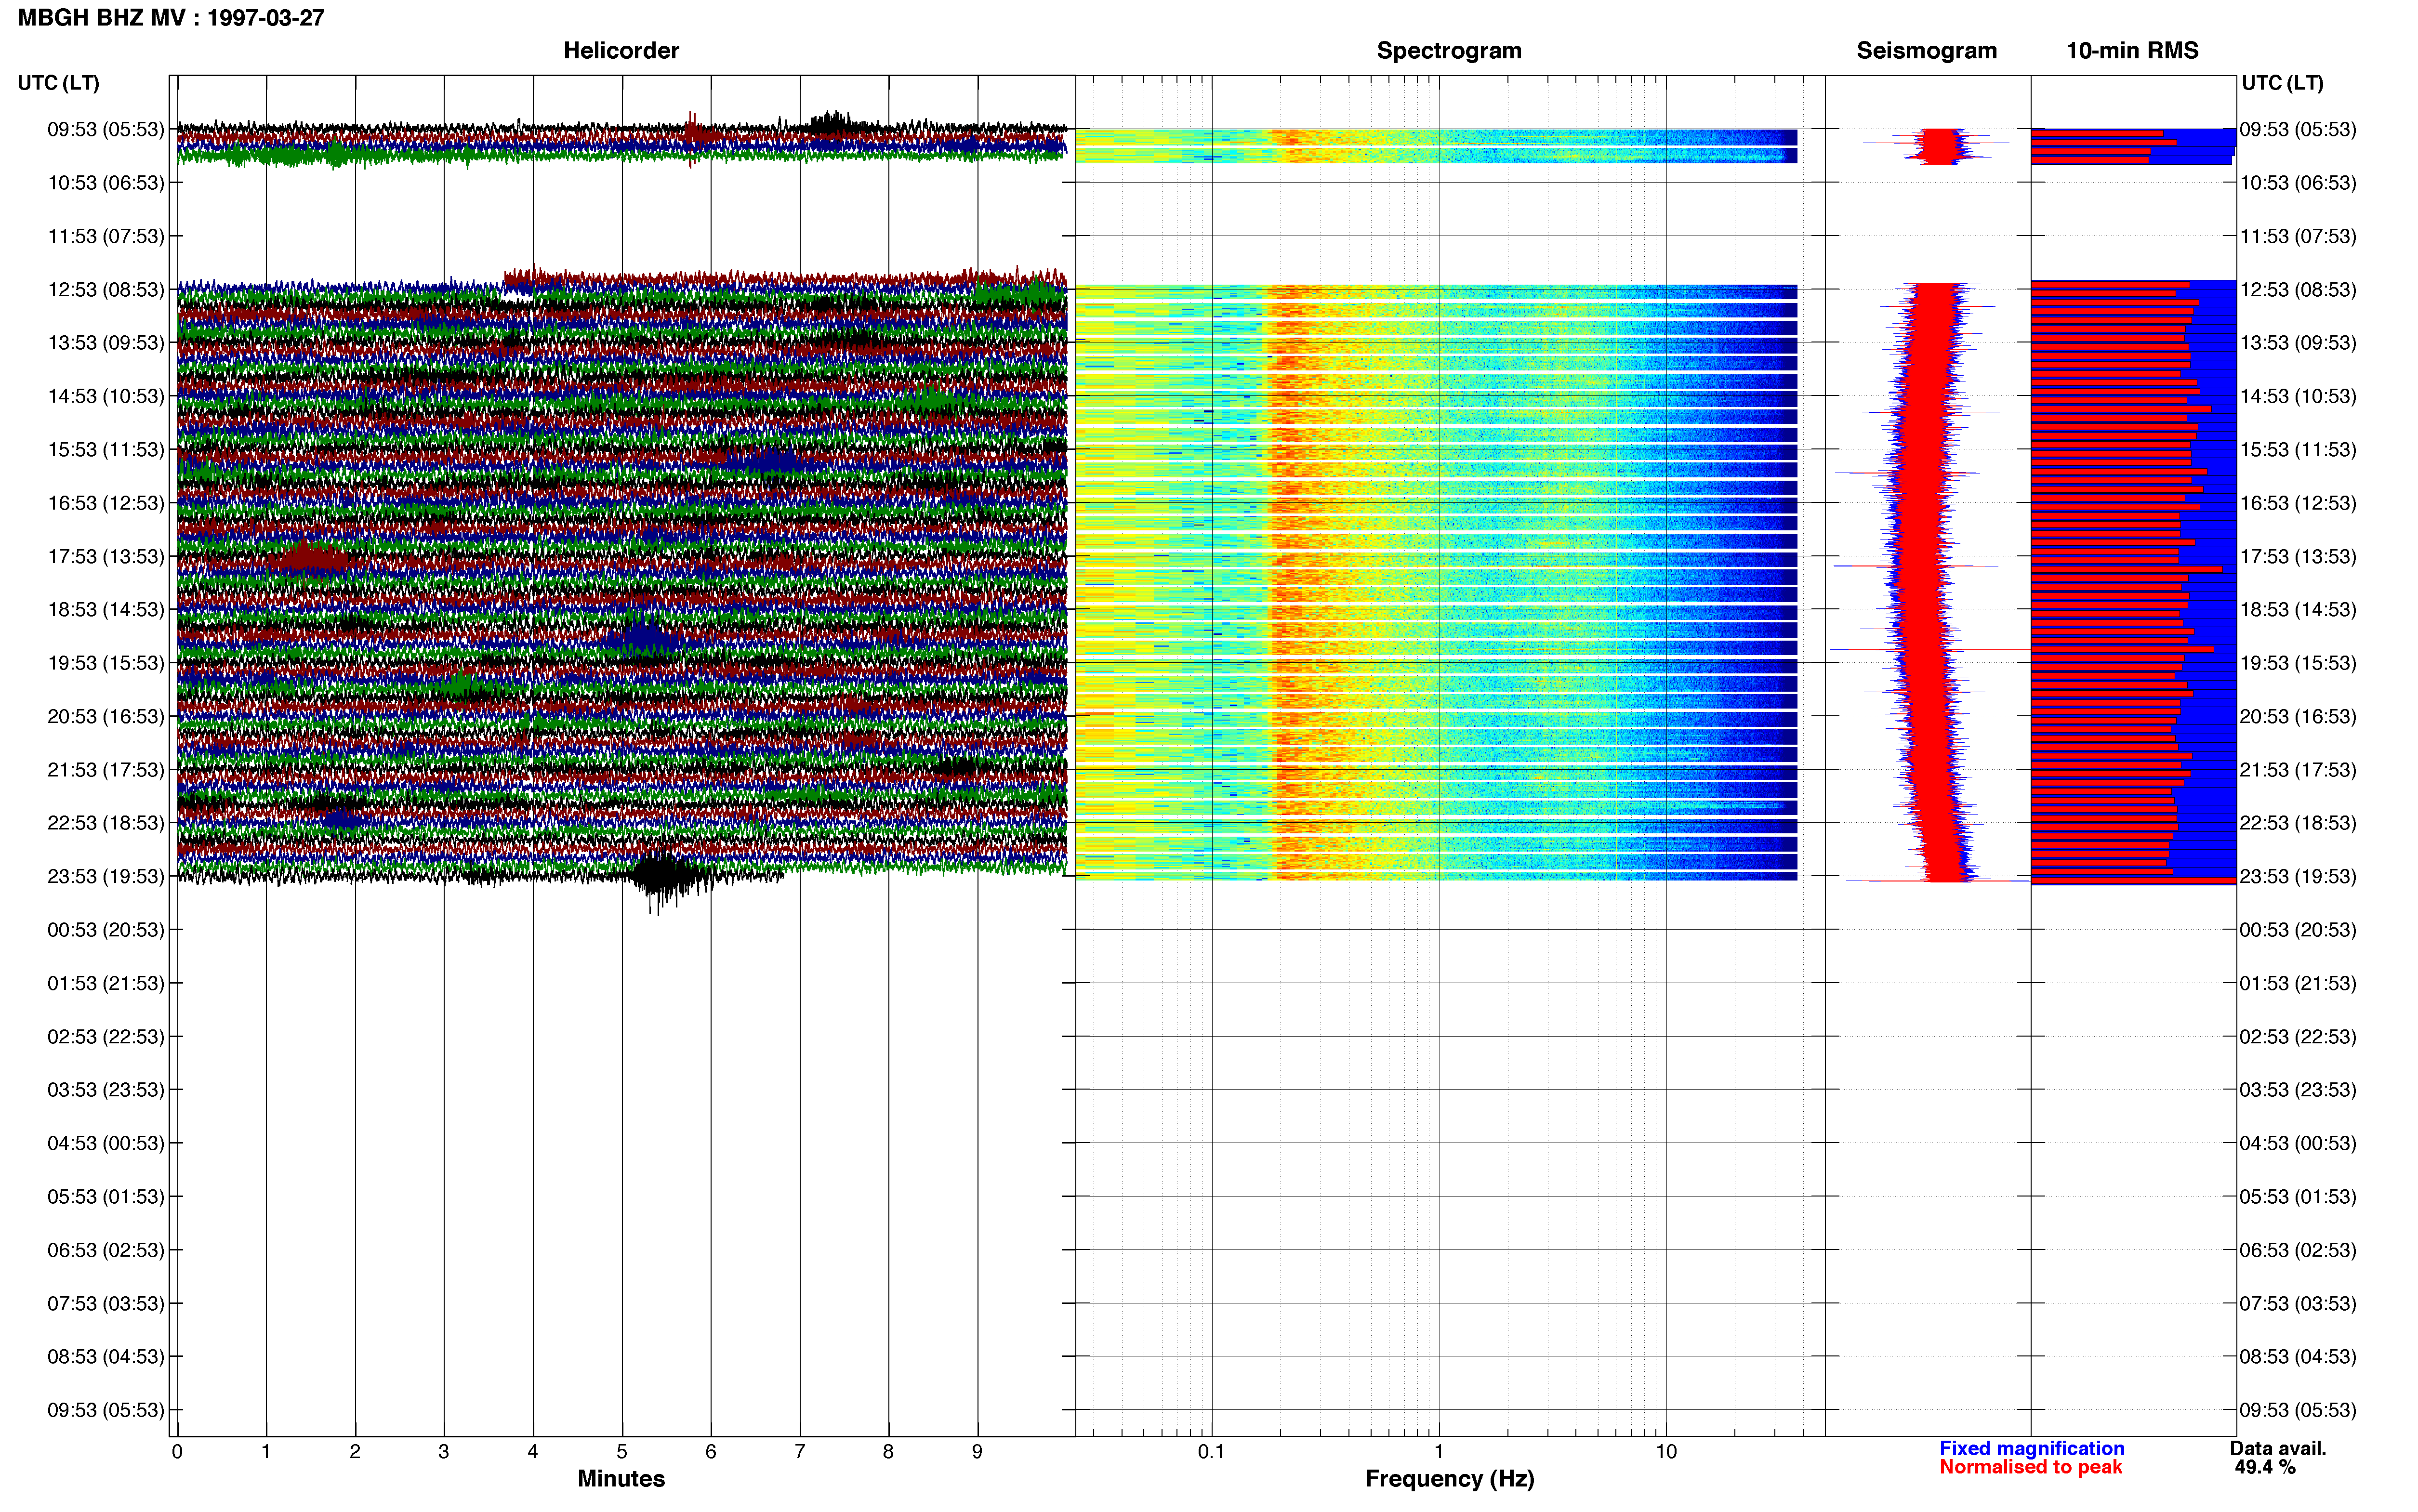This screenshot has height=1512, width=2418.
Task: Click the 'Data avail.' label
Action: pos(2278,1448)
